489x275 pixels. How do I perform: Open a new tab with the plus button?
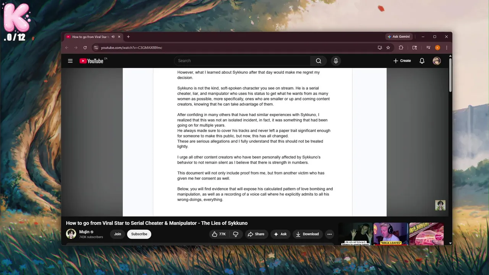(x=128, y=37)
